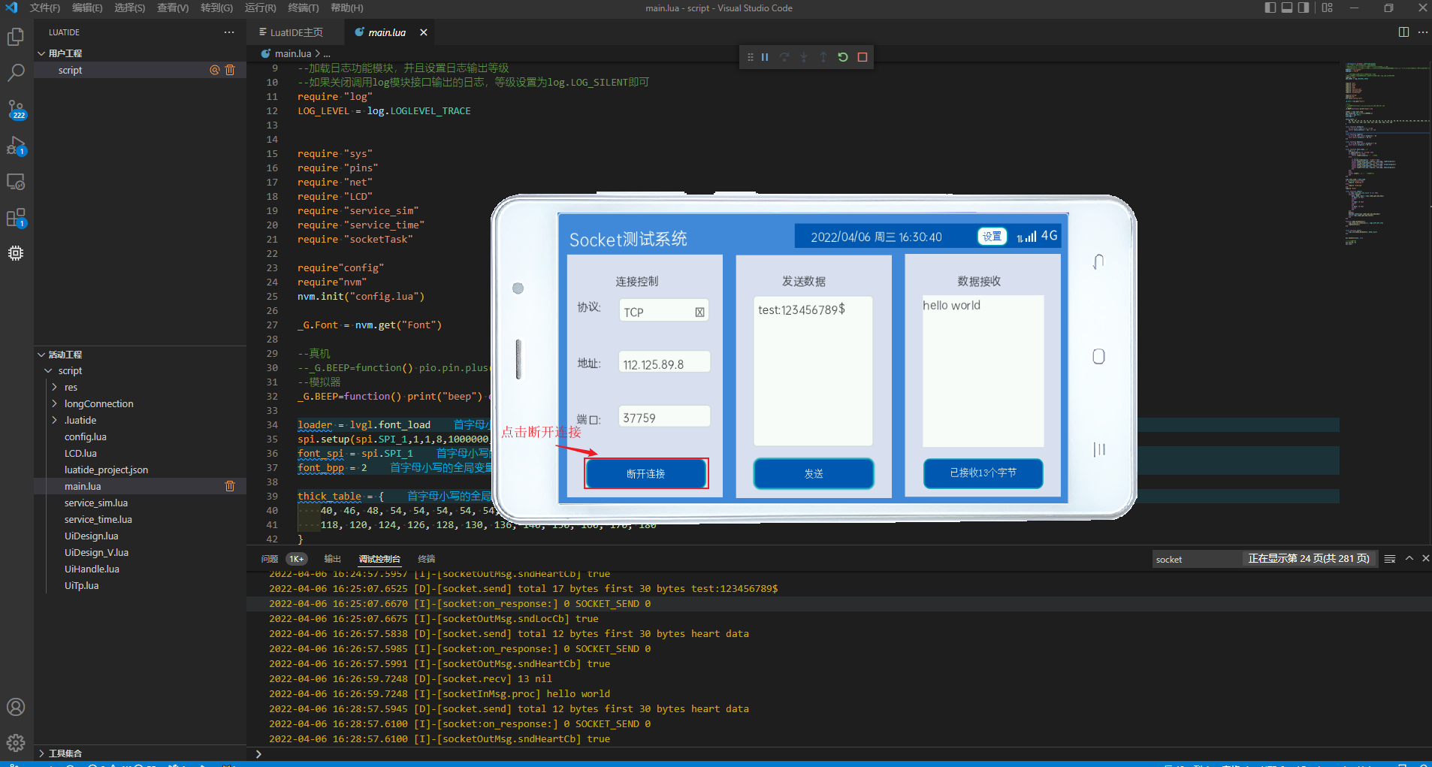The image size is (1432, 767).
Task: Click the socket filter input in panel
Action: click(x=1196, y=559)
